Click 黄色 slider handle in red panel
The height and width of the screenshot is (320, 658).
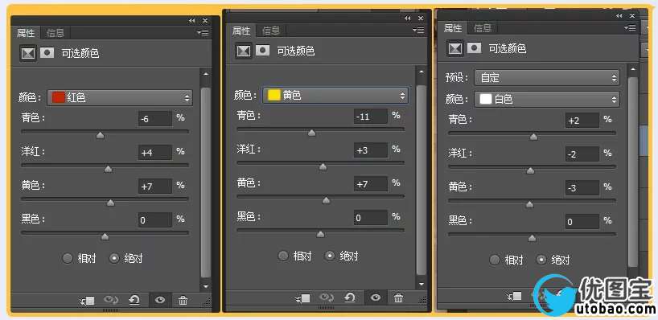[110, 203]
